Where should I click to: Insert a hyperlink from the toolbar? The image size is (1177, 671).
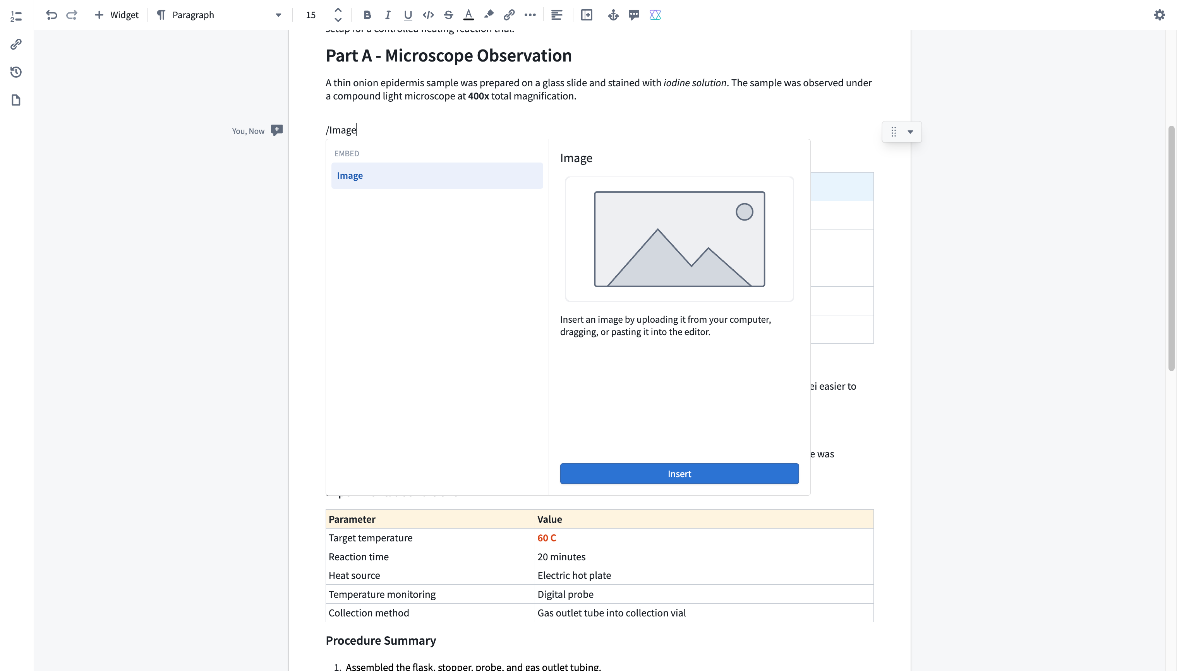[x=509, y=15]
